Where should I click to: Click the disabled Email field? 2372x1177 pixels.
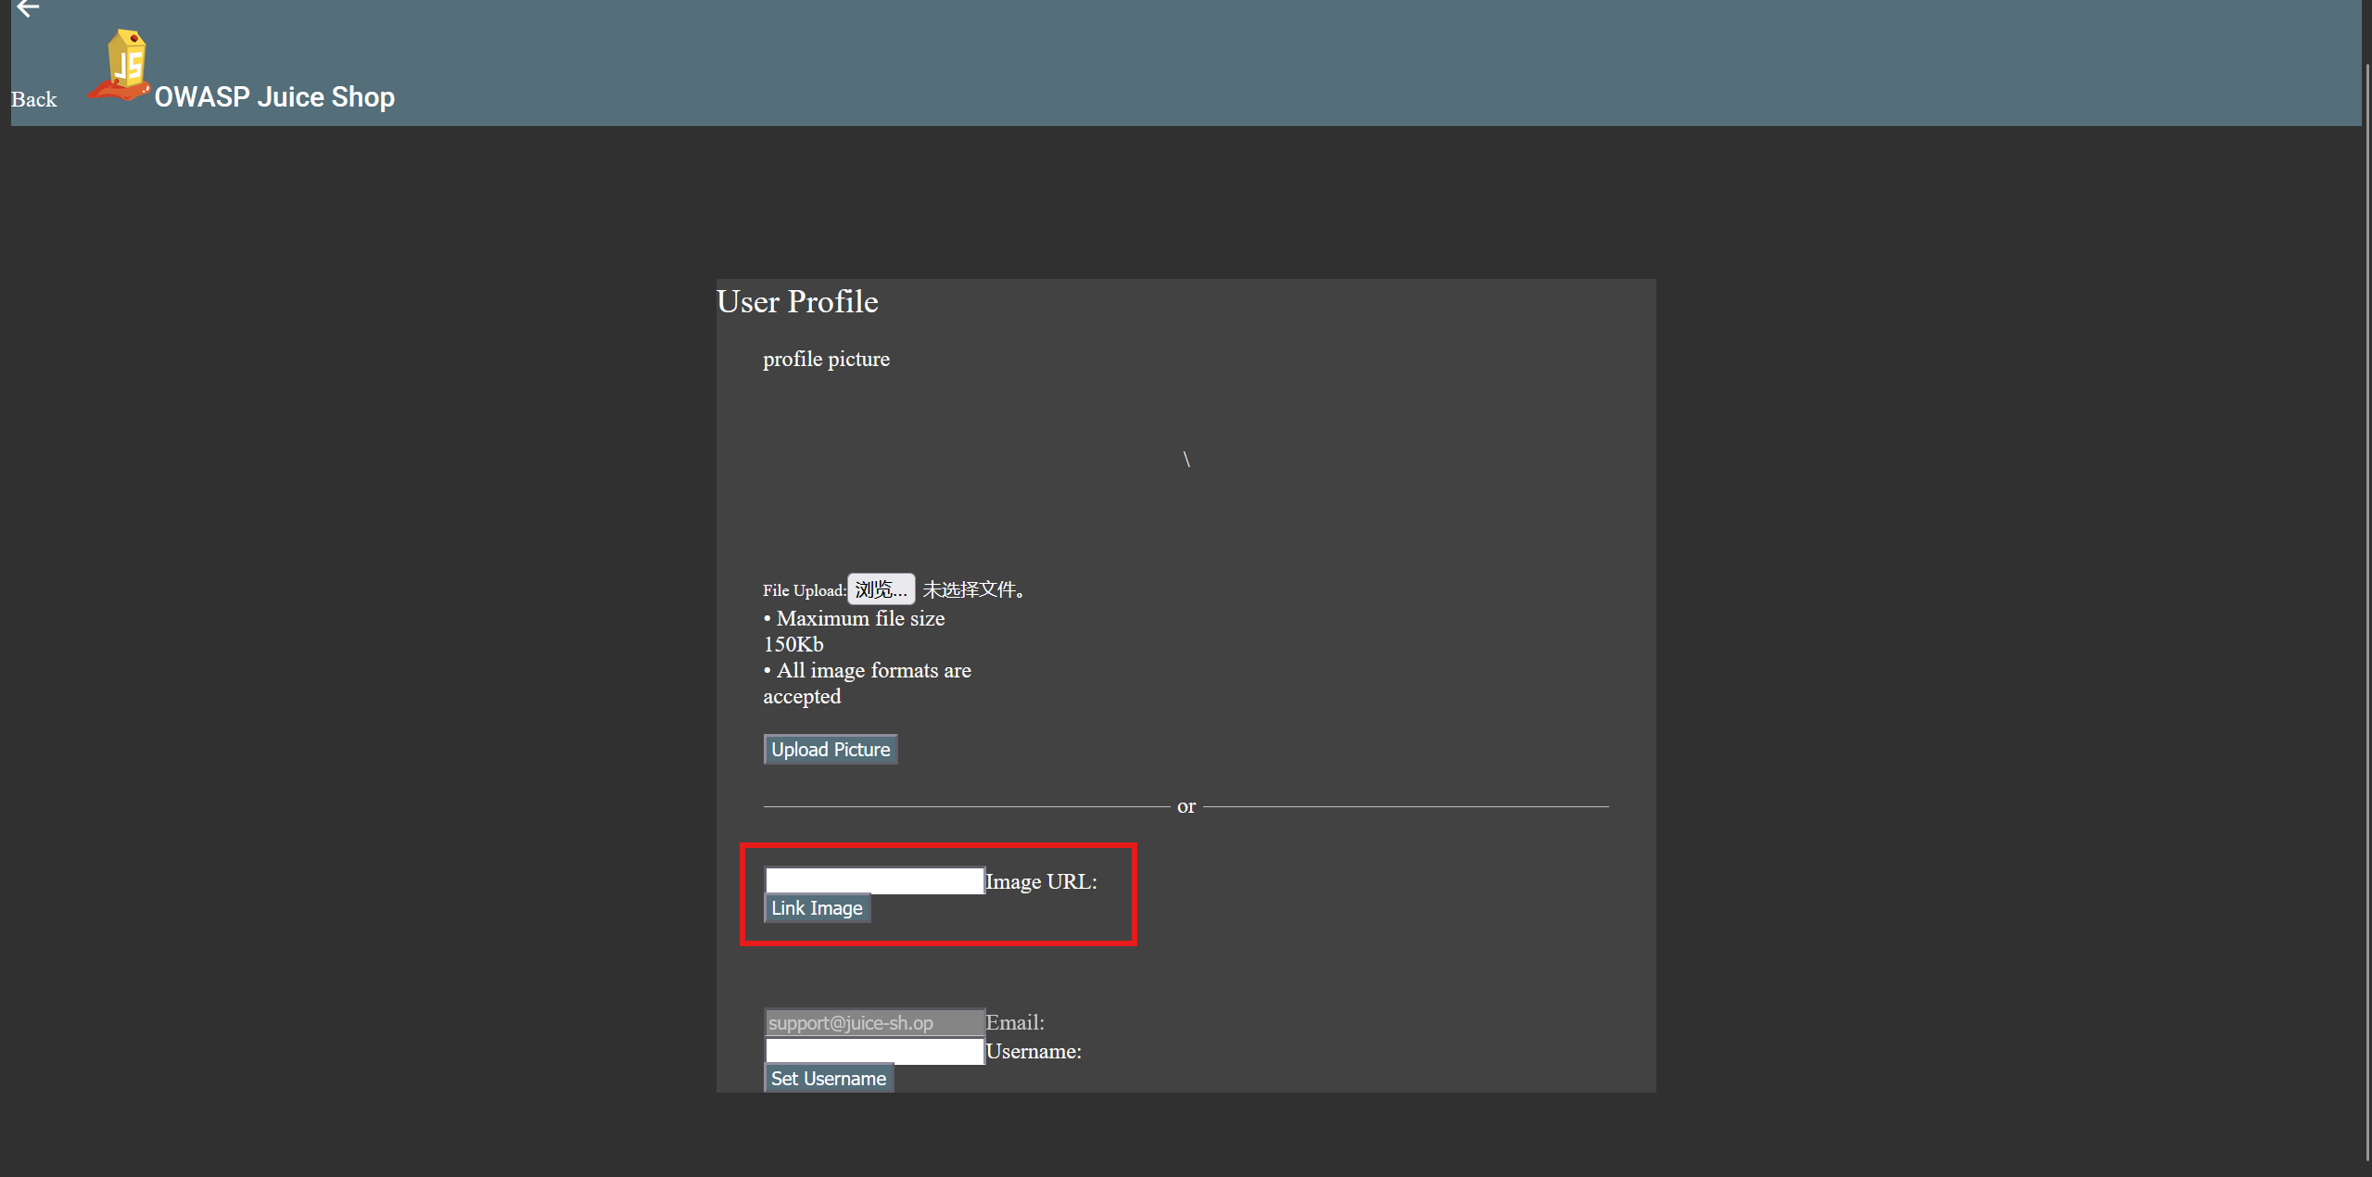tap(873, 1022)
